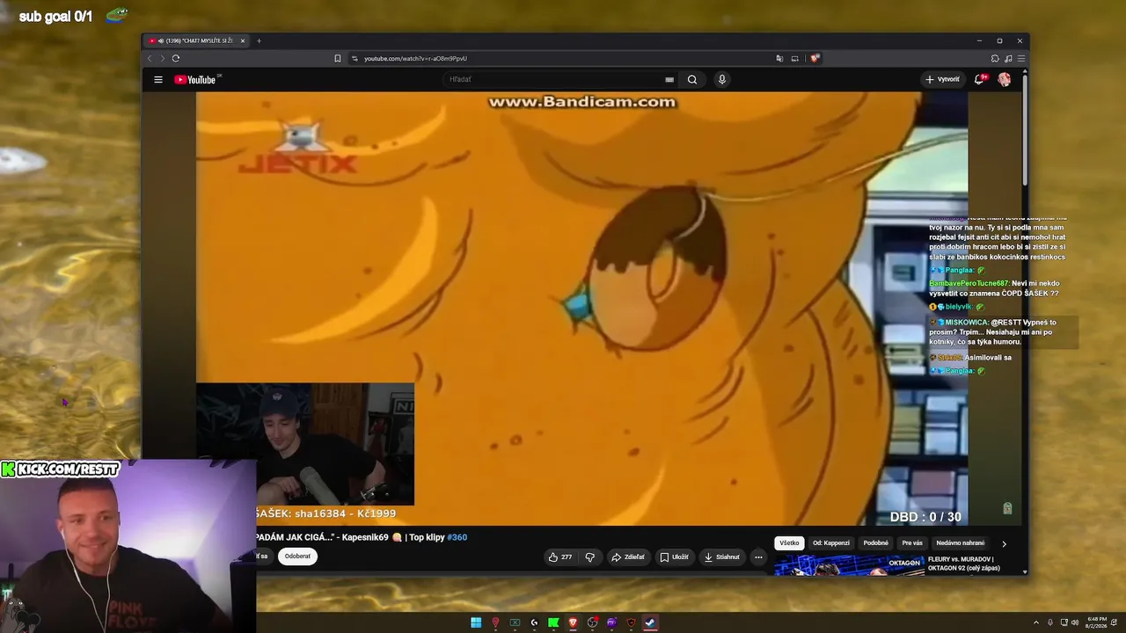The image size is (1126, 633).
Task: Go back with the browser back arrow
Action: click(x=150, y=58)
